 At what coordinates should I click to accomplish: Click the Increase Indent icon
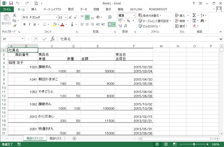pyautogui.click(x=103, y=24)
